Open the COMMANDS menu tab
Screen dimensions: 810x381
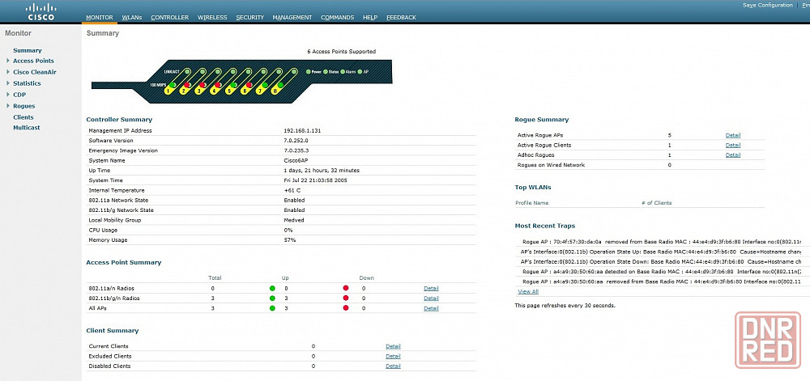(337, 18)
